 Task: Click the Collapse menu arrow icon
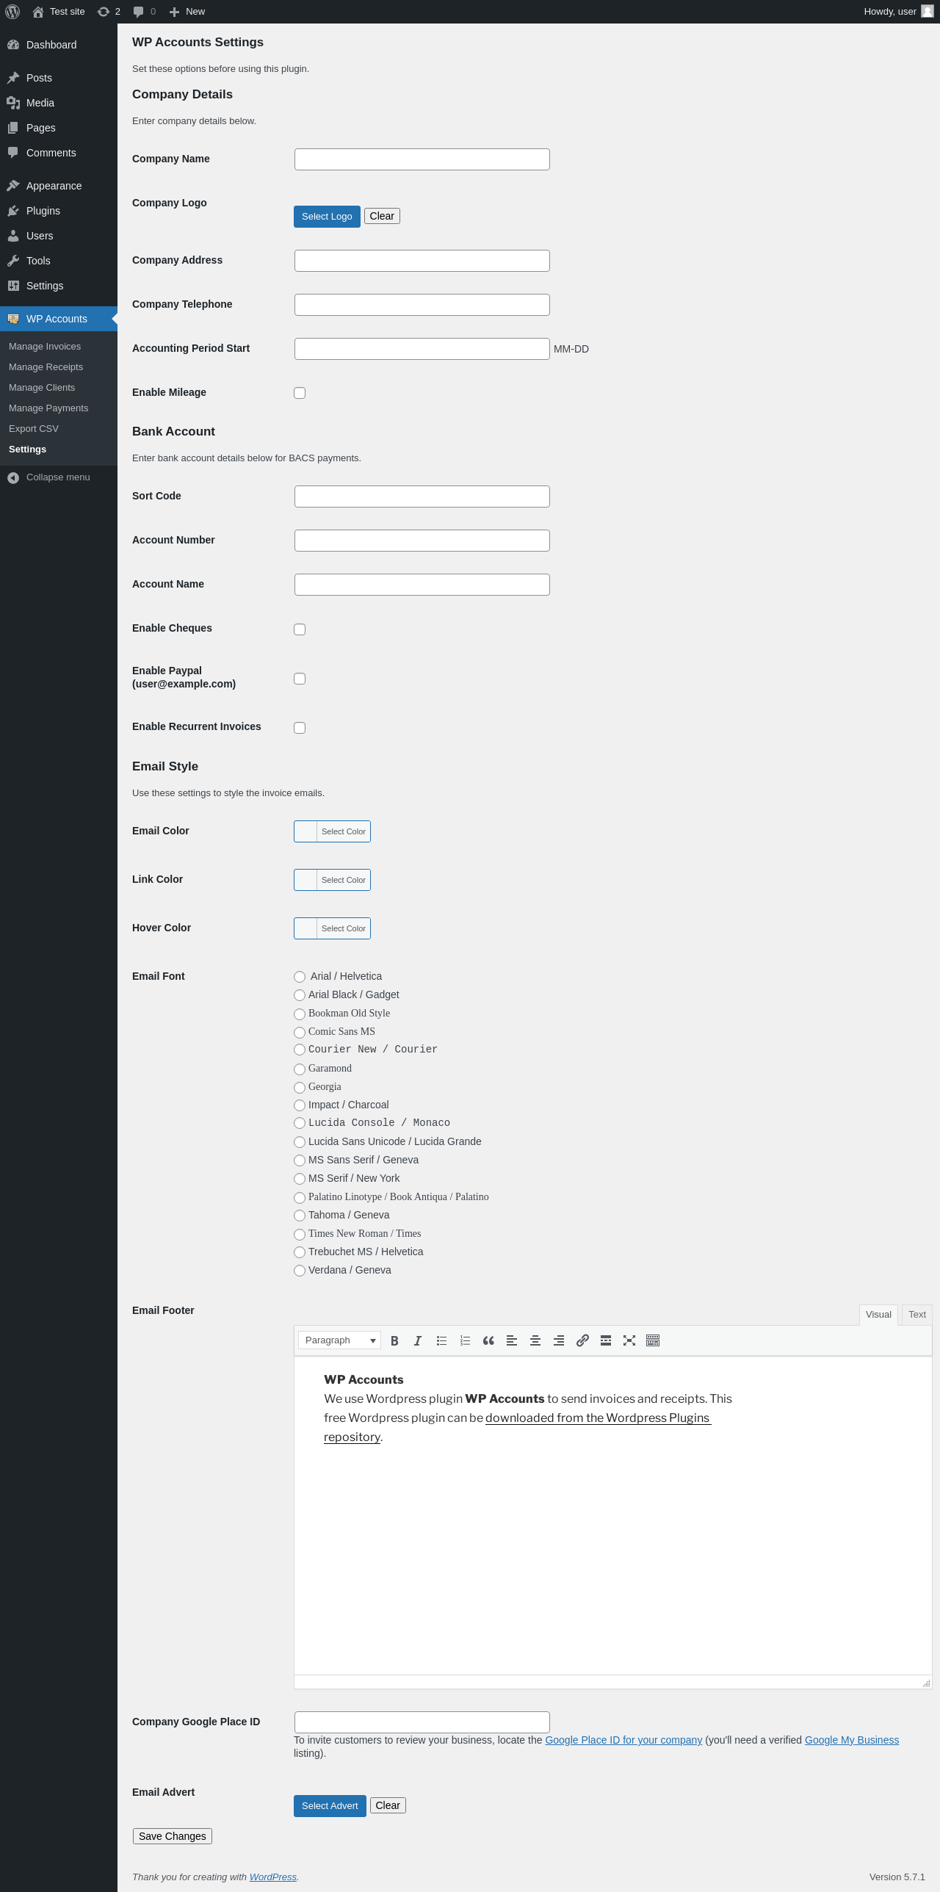[x=13, y=477]
